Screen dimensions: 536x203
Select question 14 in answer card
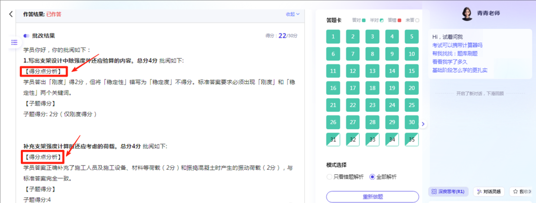click(x=392, y=71)
